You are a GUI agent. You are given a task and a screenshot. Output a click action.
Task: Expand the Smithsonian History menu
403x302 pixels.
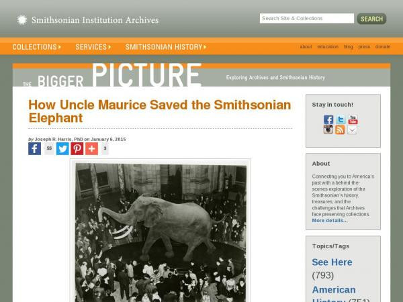point(166,47)
